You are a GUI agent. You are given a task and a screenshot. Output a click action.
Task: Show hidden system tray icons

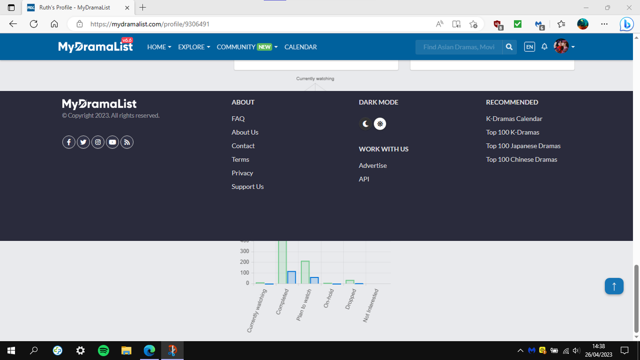click(x=520, y=350)
